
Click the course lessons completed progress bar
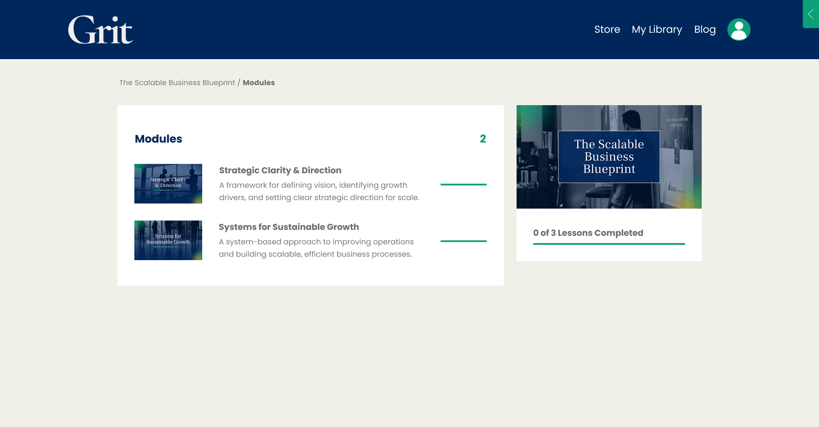coord(609,244)
